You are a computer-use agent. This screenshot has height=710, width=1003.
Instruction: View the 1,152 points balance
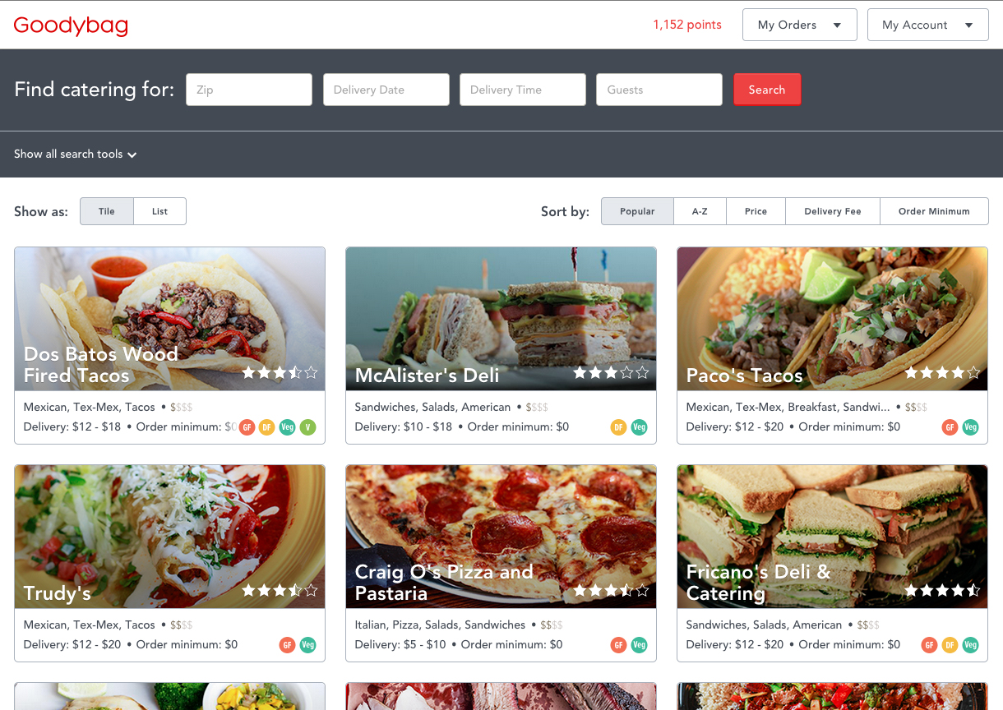tap(687, 25)
